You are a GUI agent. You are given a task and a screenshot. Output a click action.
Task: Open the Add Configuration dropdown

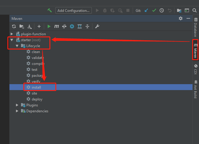(73, 11)
